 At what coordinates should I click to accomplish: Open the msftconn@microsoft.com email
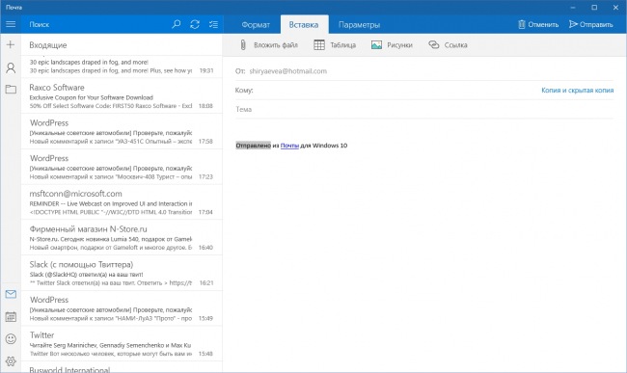point(122,202)
